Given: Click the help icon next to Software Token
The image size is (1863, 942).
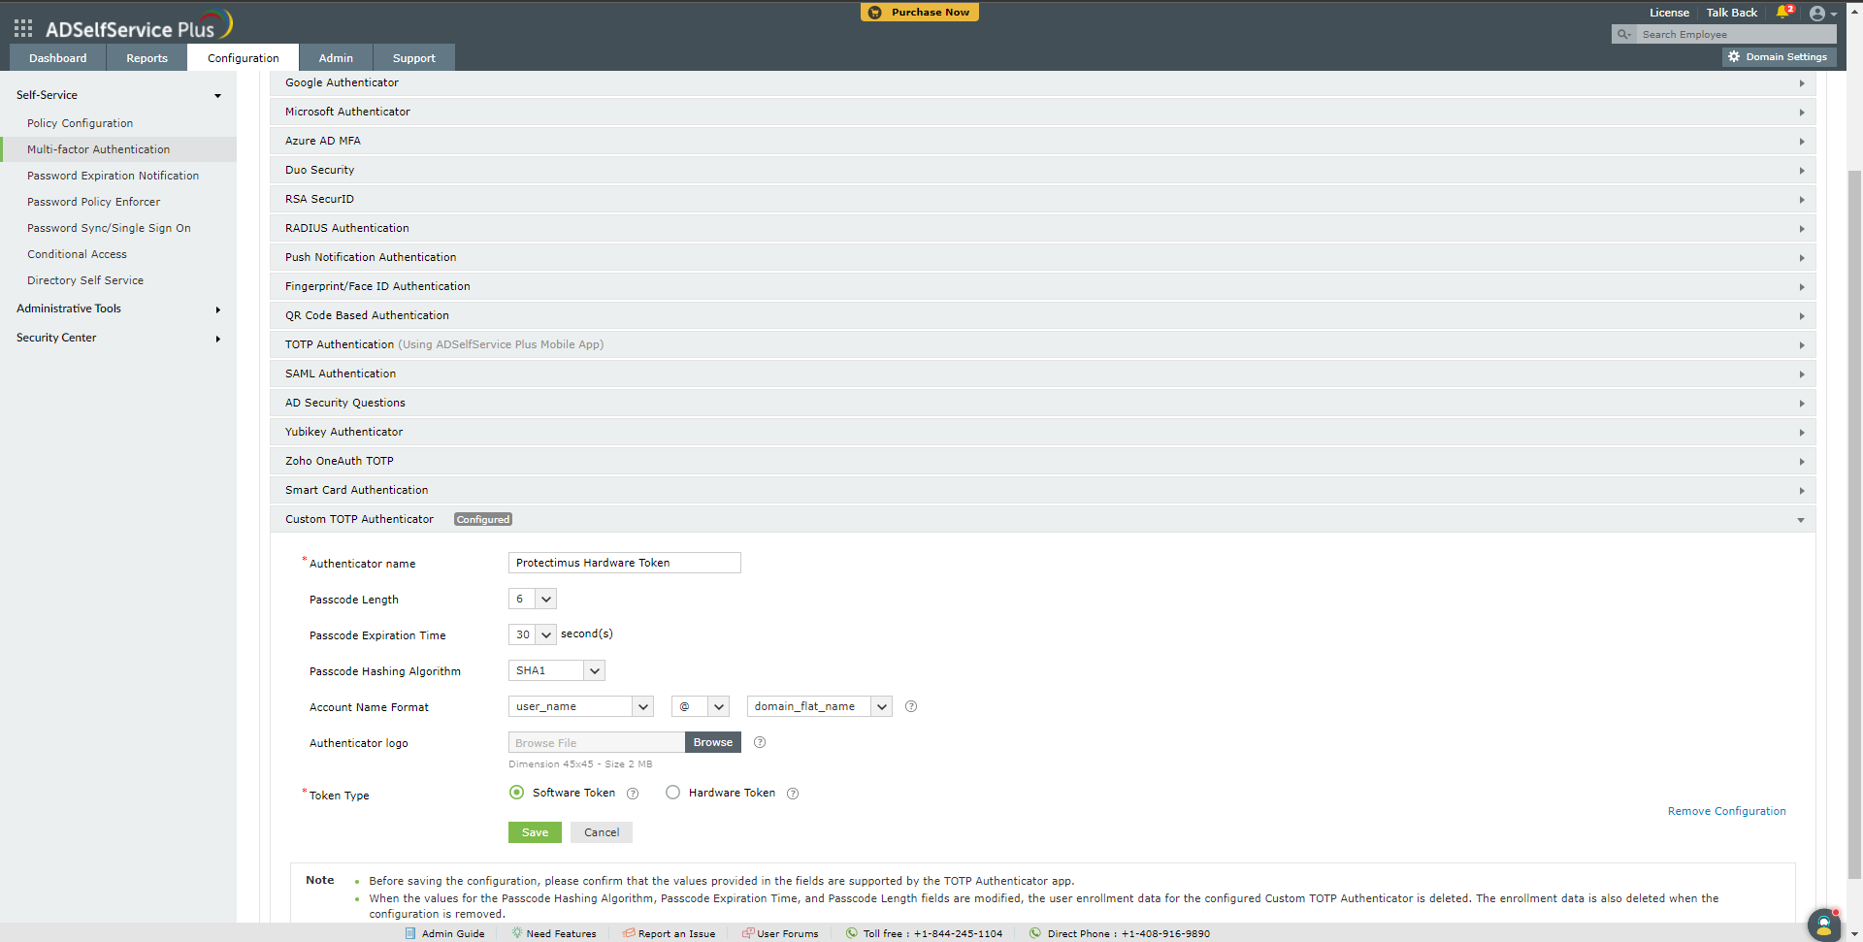Looking at the screenshot, I should tap(633, 794).
